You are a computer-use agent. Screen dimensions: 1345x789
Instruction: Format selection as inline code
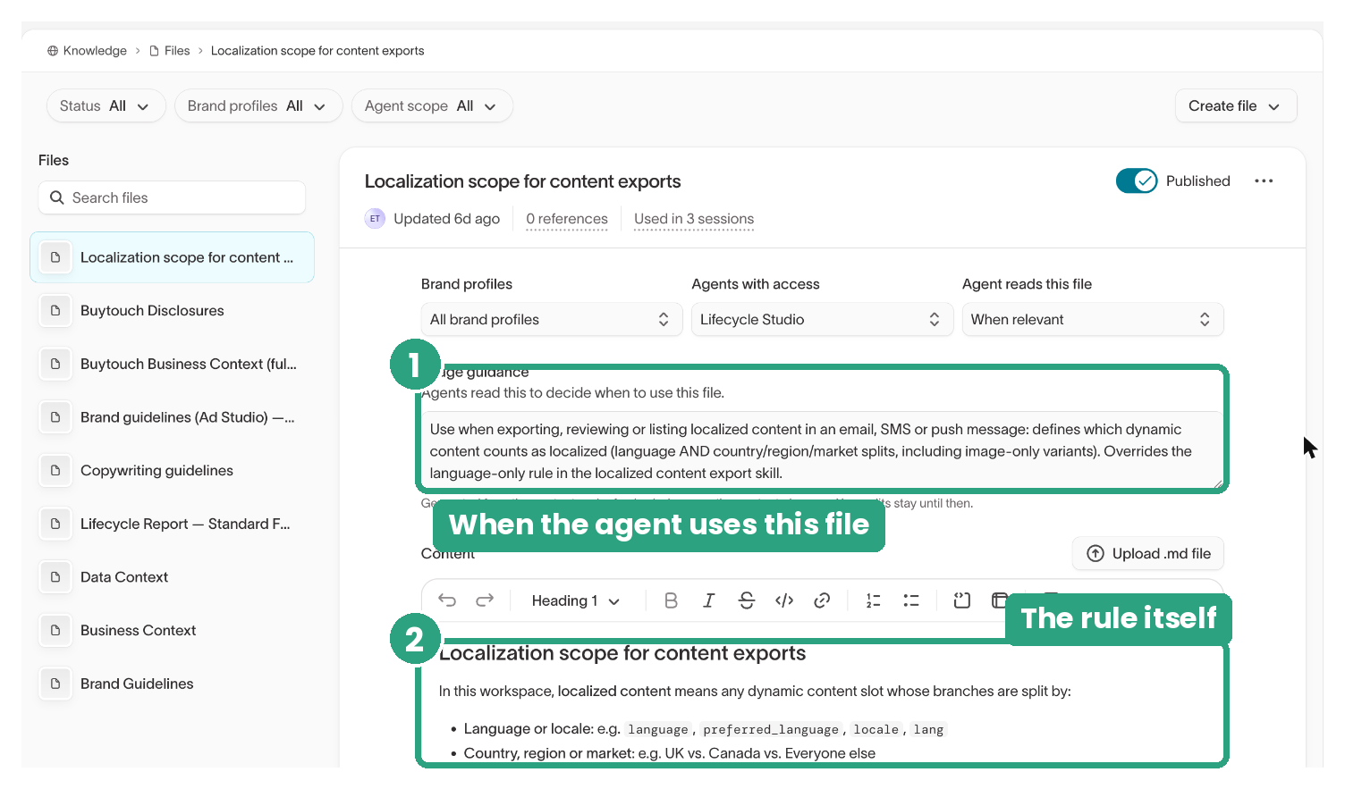click(x=784, y=600)
